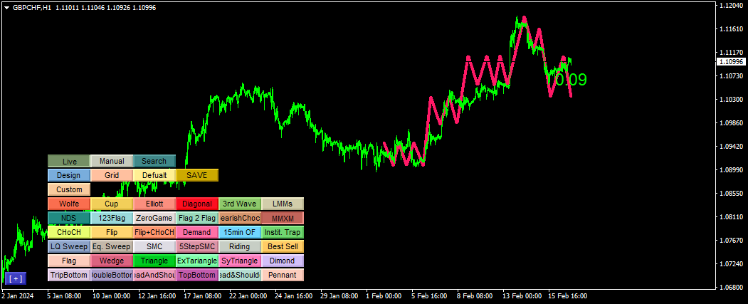
Task: Switch to Manual mode
Action: [x=112, y=162]
